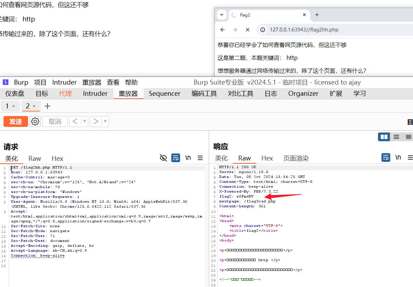This screenshot has width=413, height=287.
Task: Switch response view to 页面渲染 tab
Action: 296,158
